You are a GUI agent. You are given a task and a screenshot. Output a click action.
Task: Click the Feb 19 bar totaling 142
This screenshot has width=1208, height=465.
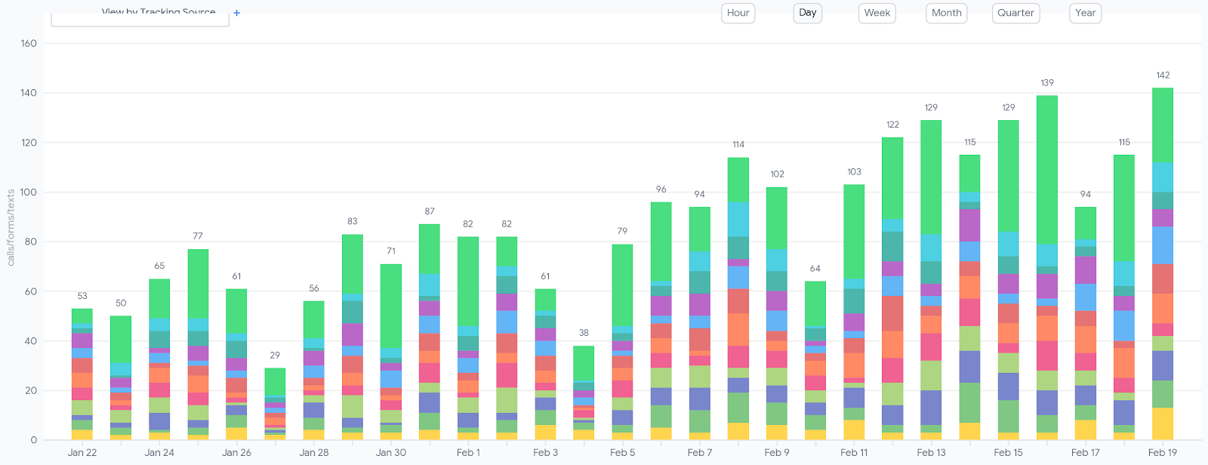click(x=1163, y=264)
